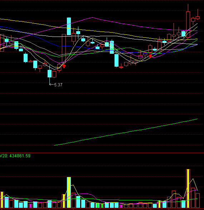Select the big cyan drop candlestick mid-chart
The image size is (204, 210).
117,61
